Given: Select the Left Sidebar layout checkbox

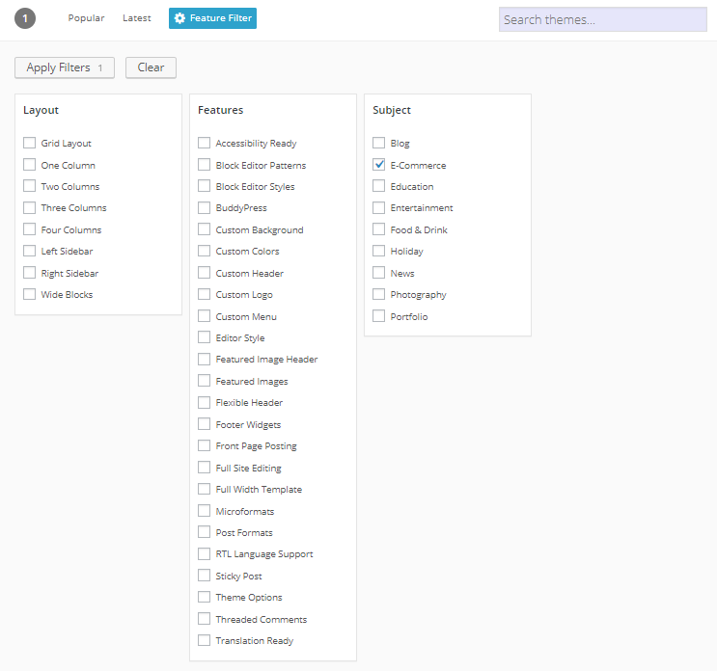Looking at the screenshot, I should tap(30, 252).
